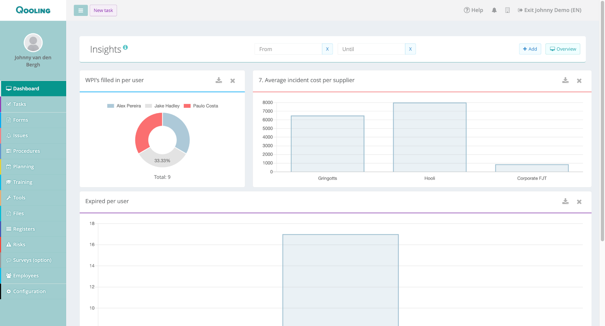Open Planning in the sidebar
The width and height of the screenshot is (605, 326).
(33, 166)
